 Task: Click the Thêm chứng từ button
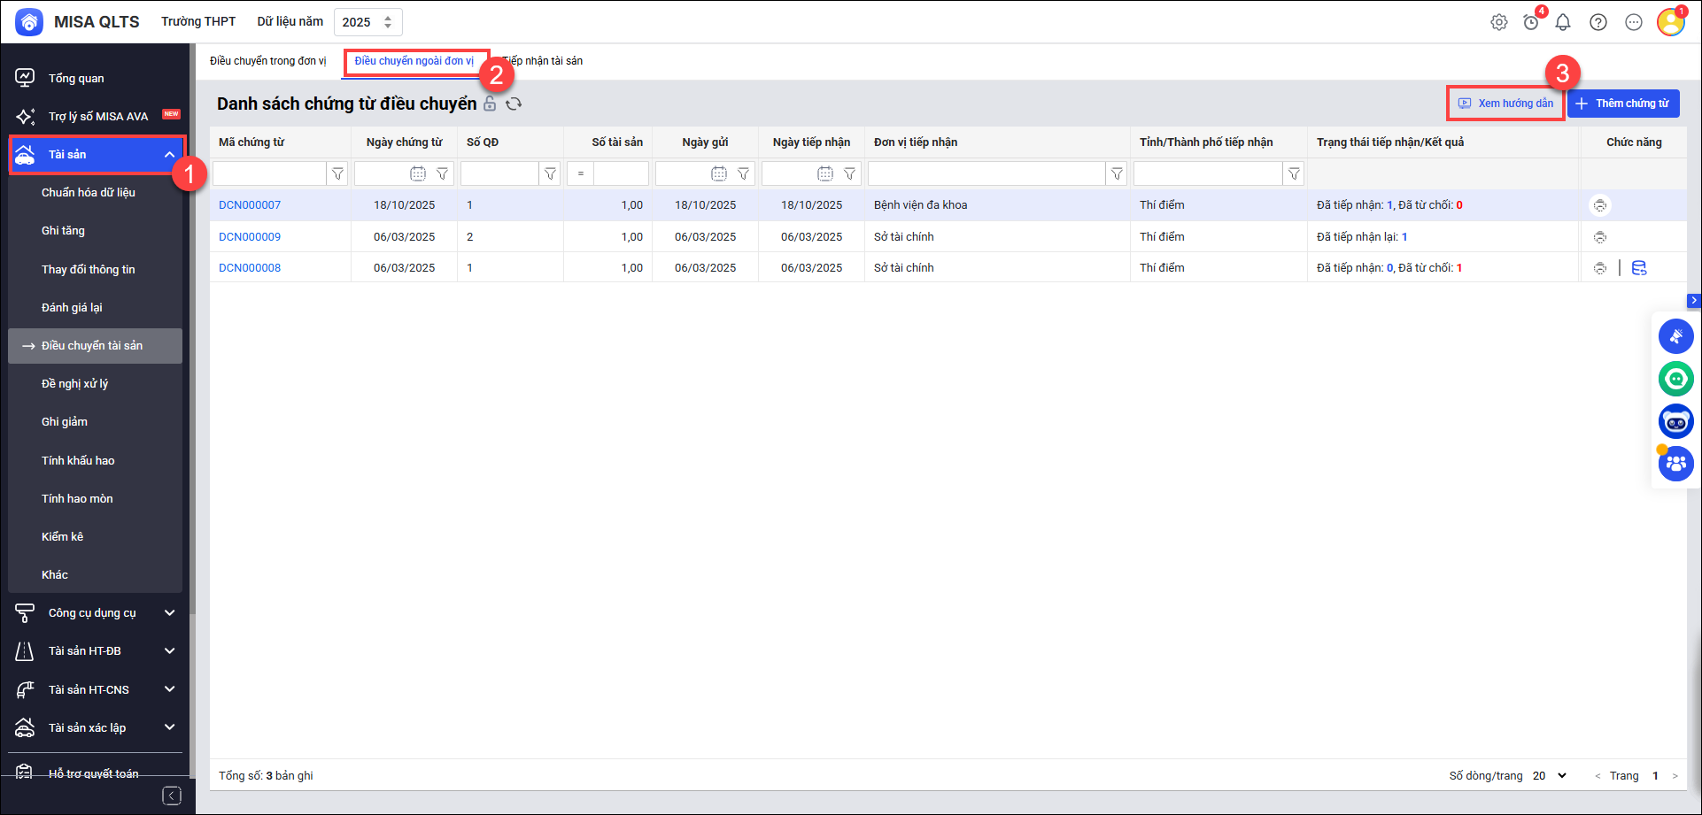pos(1622,104)
